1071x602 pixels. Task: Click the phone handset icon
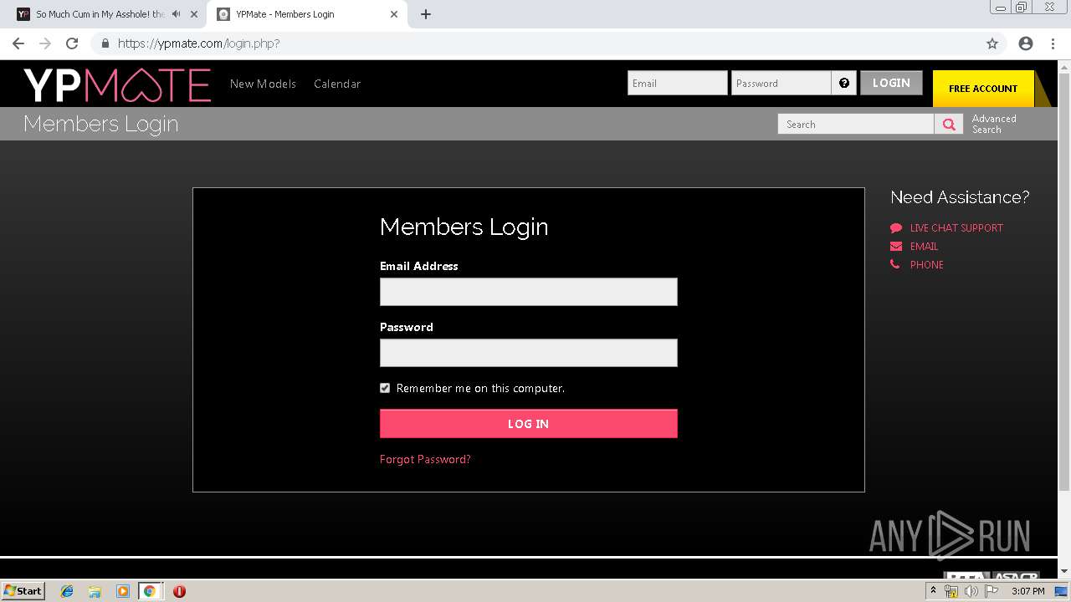895,264
